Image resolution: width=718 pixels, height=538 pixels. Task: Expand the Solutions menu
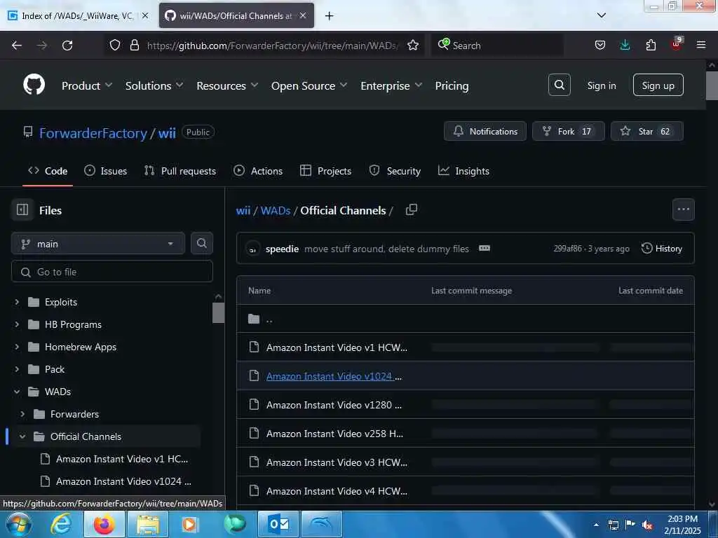[154, 85]
